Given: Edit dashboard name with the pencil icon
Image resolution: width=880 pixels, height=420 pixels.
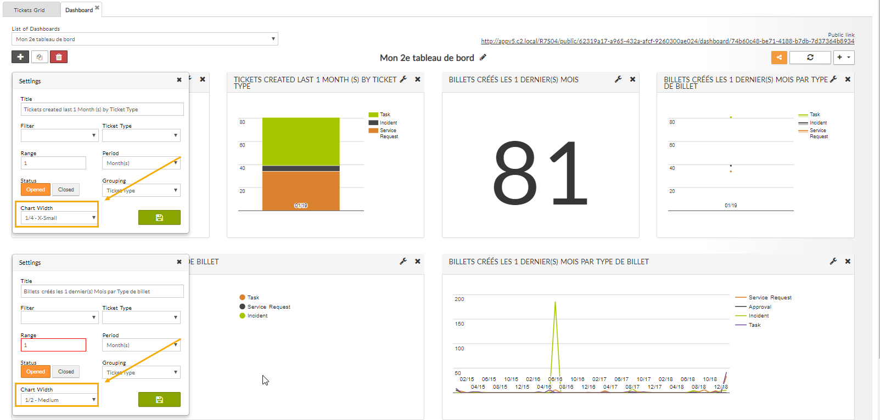Looking at the screenshot, I should [483, 58].
